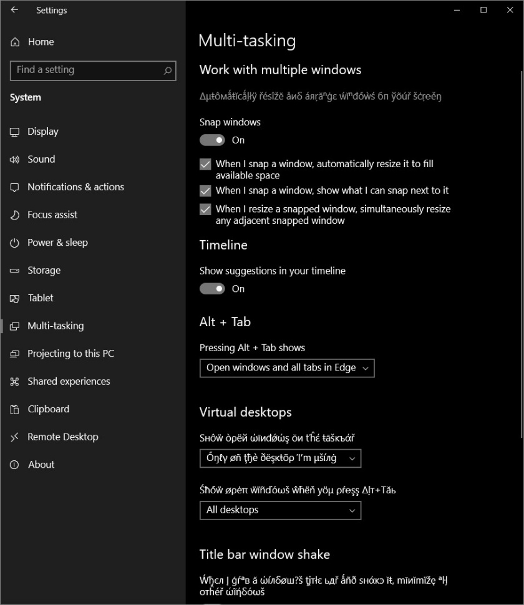Open the Pressing Alt + Tab shows dropdown
The width and height of the screenshot is (524, 605).
coord(287,368)
